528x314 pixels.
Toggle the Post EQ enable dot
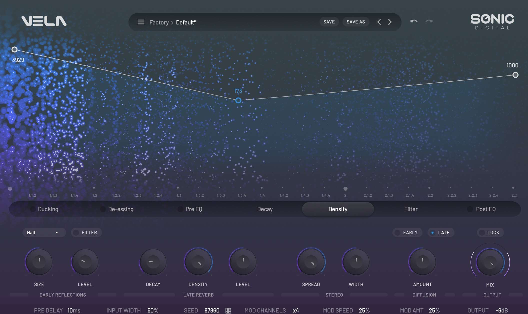470,209
